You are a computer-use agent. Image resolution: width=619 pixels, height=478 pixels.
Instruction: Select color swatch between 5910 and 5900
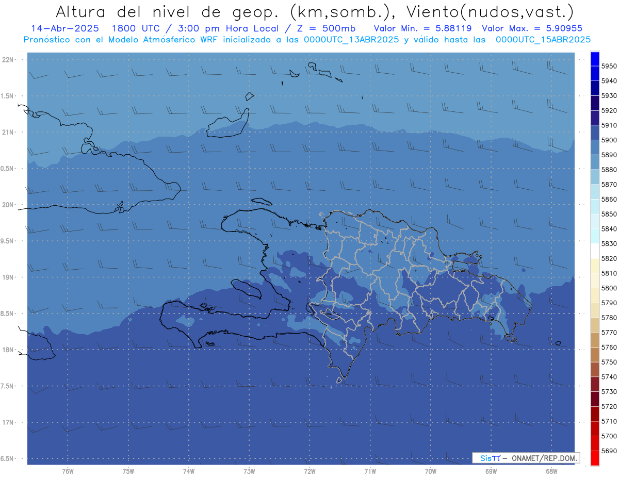595,133
